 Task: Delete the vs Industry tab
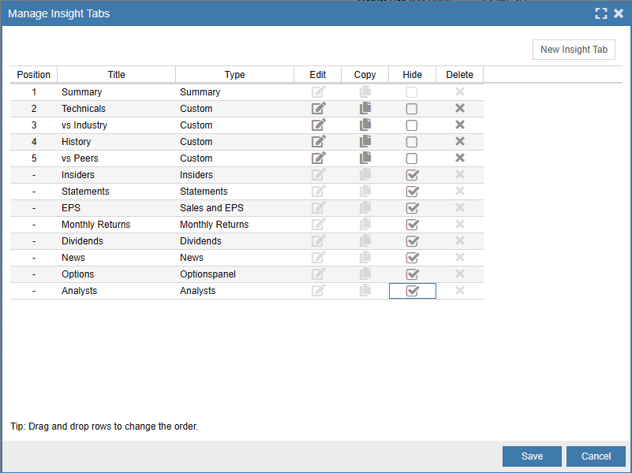(x=460, y=125)
